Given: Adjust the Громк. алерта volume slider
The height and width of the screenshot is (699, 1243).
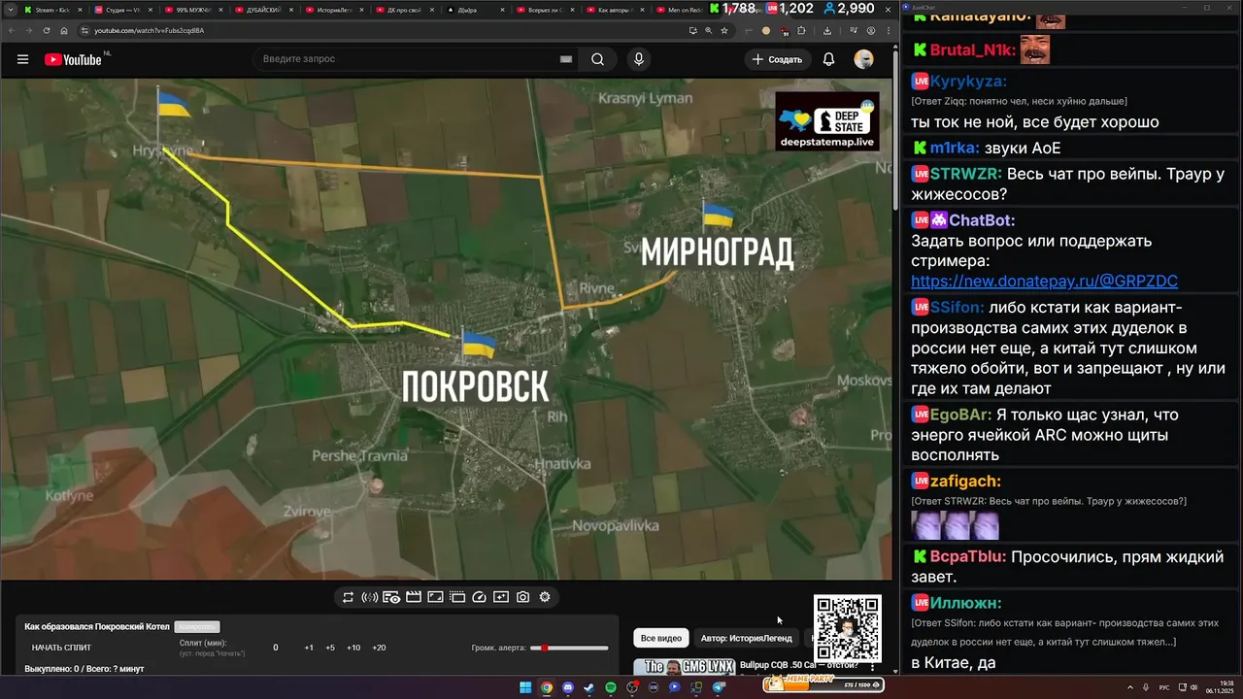Looking at the screenshot, I should tap(569, 648).
